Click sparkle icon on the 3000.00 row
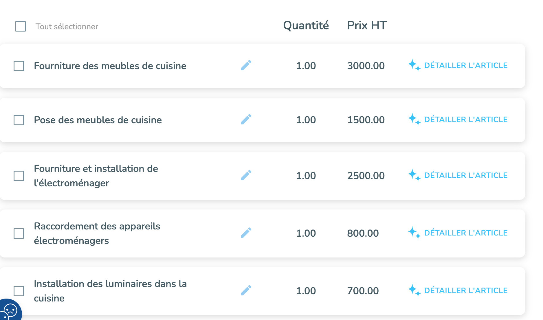543x320 pixels. coord(414,65)
